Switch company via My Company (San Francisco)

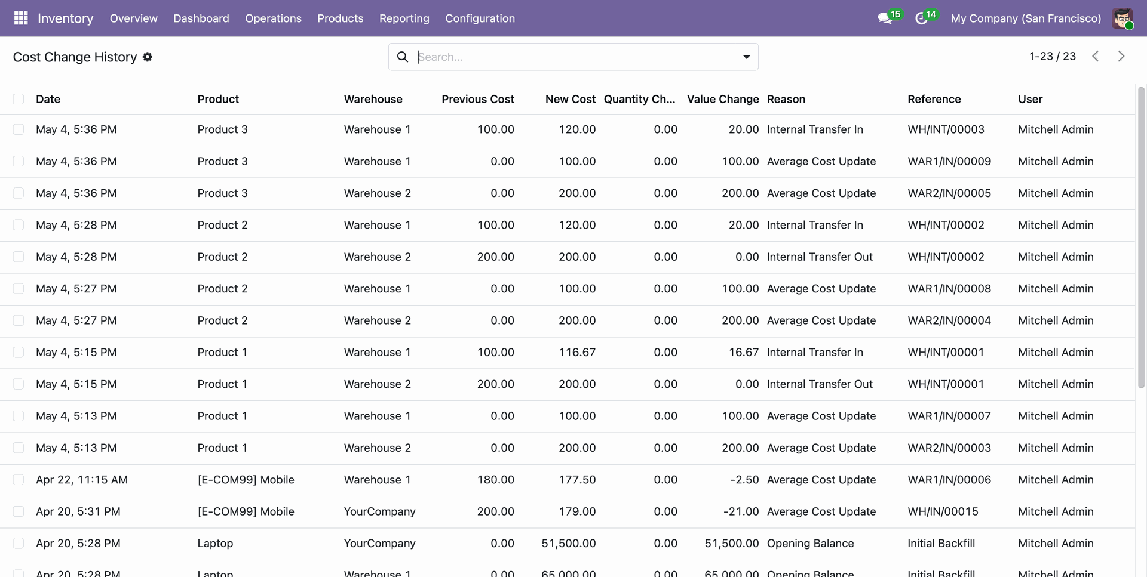[x=1026, y=18]
